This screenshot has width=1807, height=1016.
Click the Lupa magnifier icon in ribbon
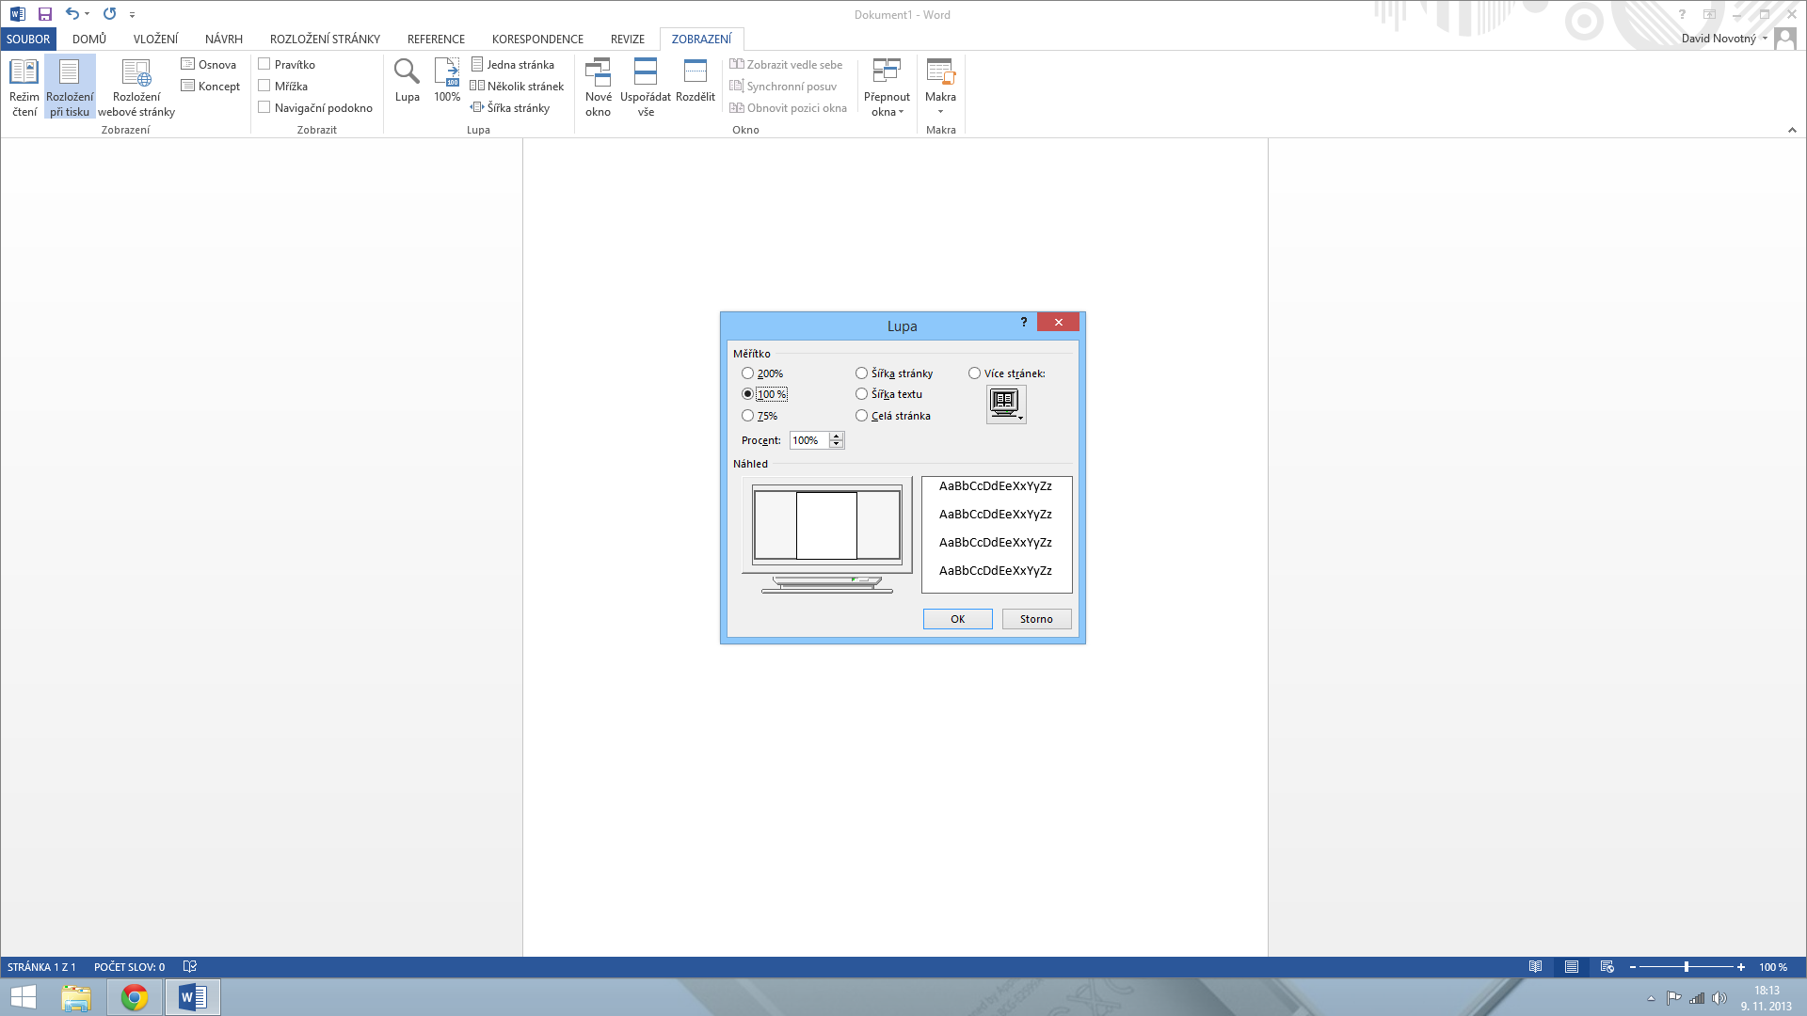[407, 73]
